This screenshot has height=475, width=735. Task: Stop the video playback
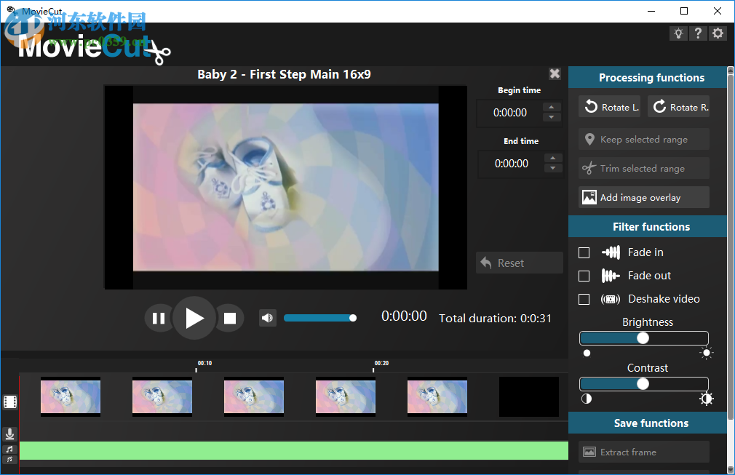229,318
